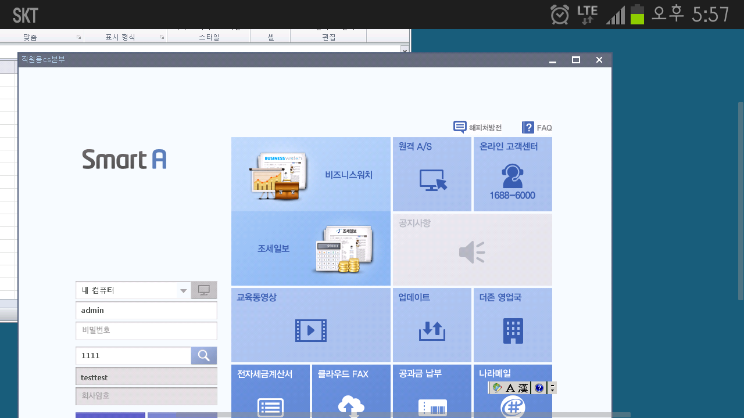Play the 교육동영상 training videos tile

[x=311, y=325]
